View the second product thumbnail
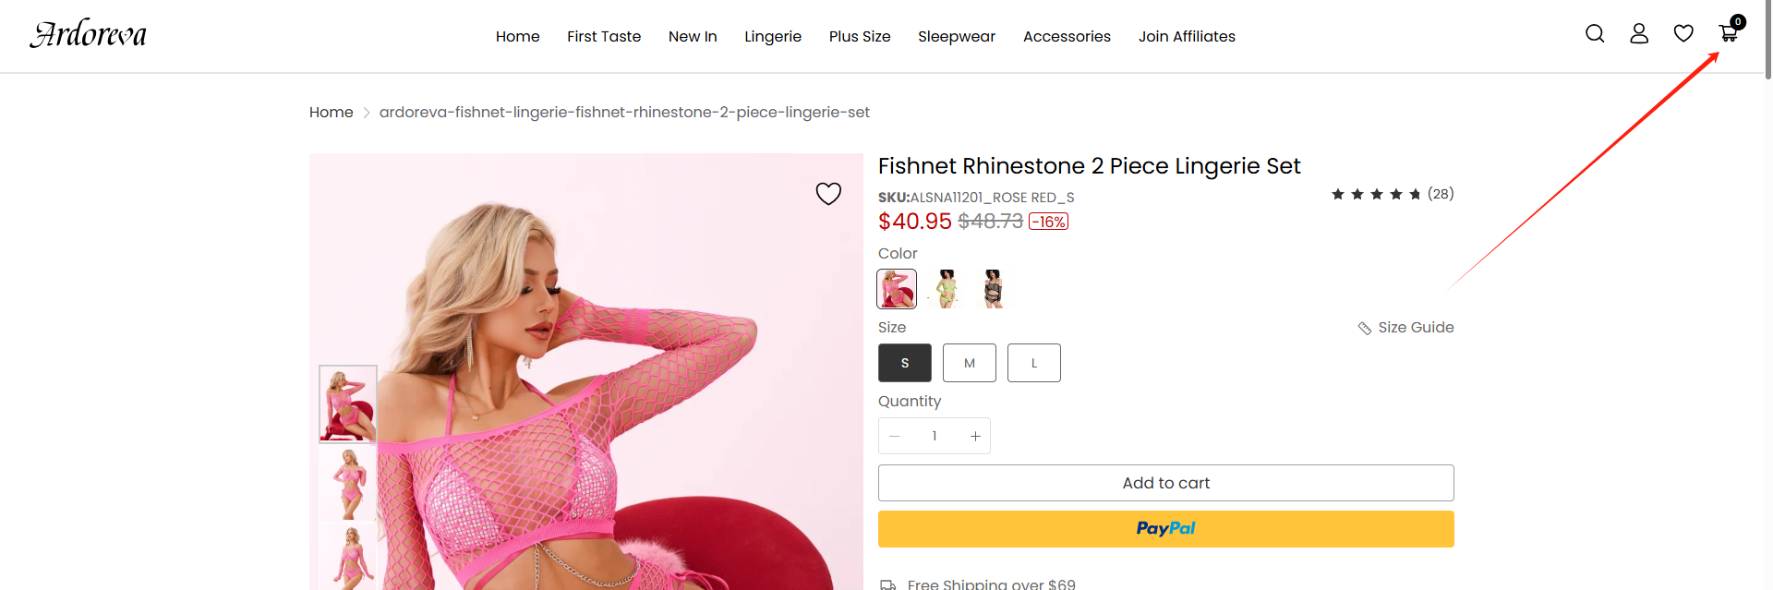Viewport: 1773px width, 590px height. pyautogui.click(x=348, y=484)
